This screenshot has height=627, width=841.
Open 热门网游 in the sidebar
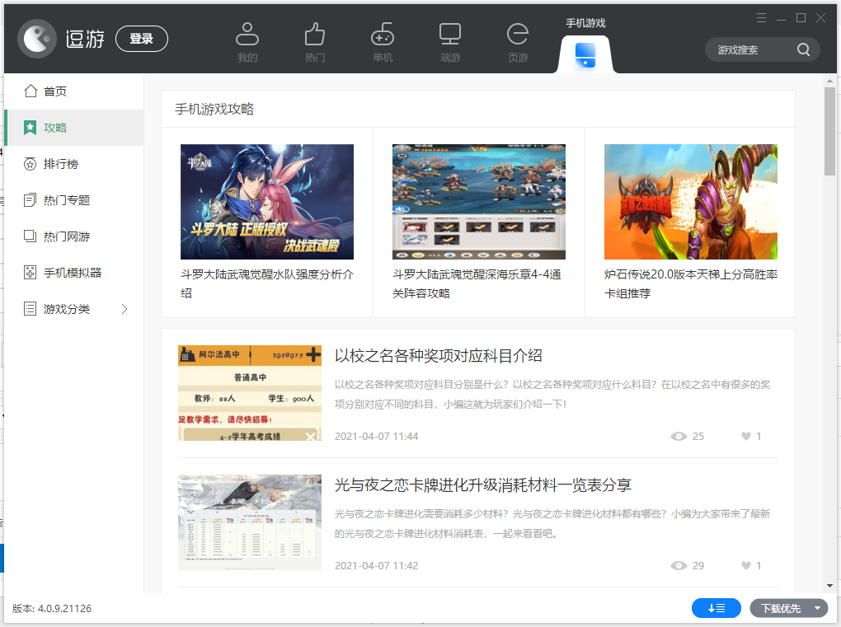(x=74, y=236)
